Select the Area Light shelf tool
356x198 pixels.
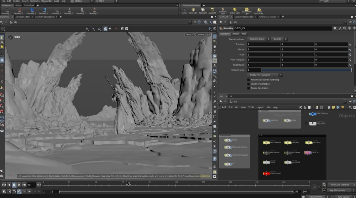point(212,11)
